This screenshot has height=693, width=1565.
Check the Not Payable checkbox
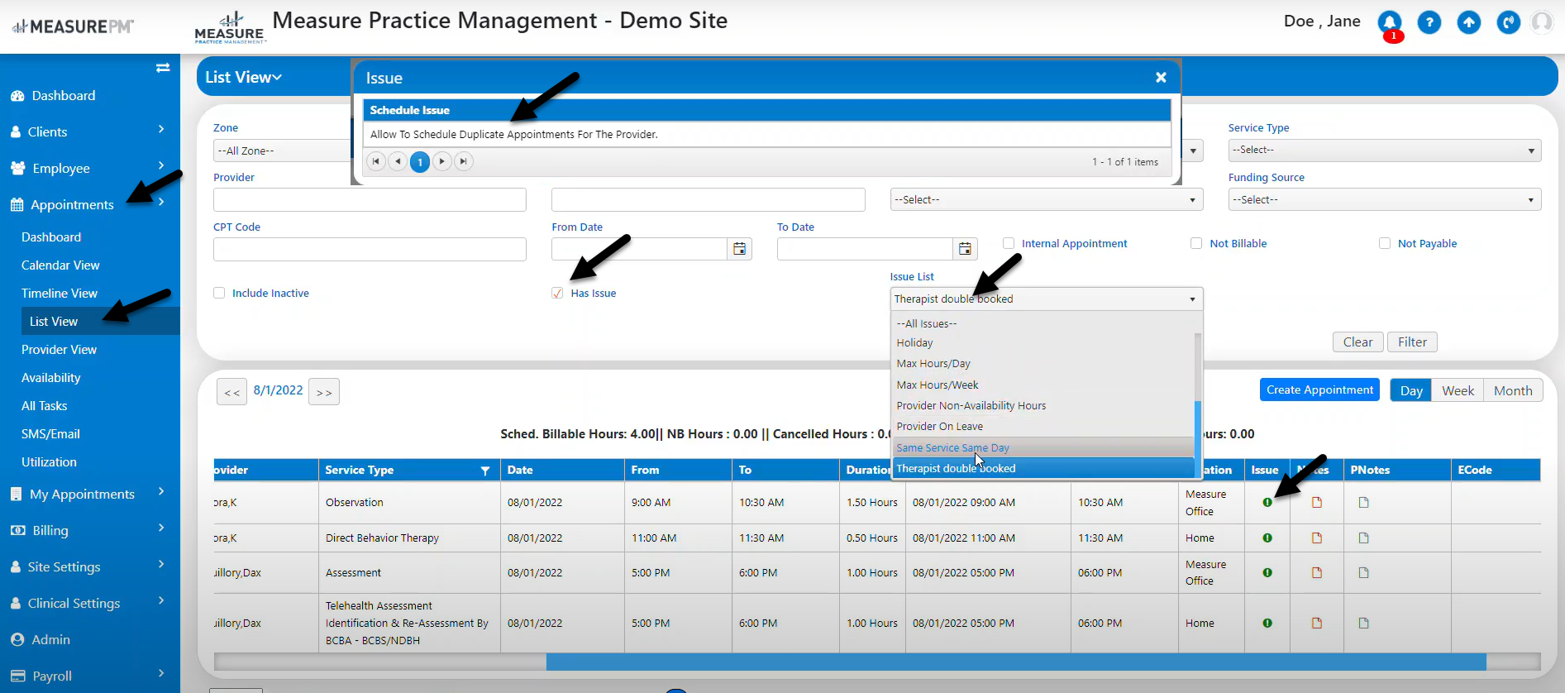click(x=1385, y=243)
